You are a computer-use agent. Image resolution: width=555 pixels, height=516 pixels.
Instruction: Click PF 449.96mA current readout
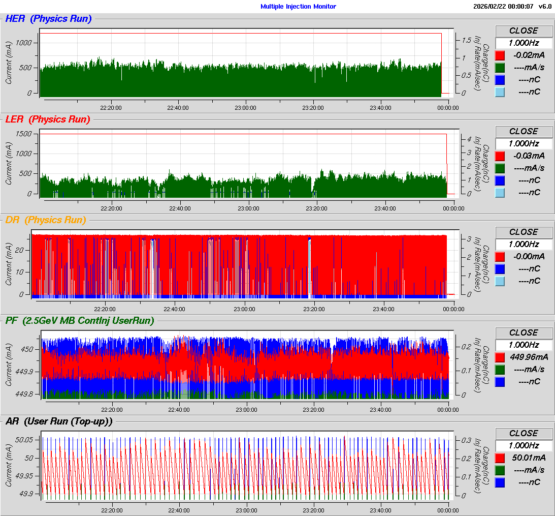[x=528, y=357]
